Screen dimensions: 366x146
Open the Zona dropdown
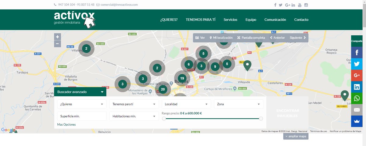pyautogui.click(x=239, y=104)
